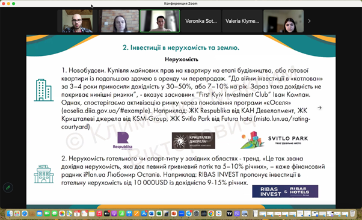Image resolution: width=362 pixels, height=220 pixels.
Task: Click the "Нерухомість" subheading
Action: click(x=182, y=60)
